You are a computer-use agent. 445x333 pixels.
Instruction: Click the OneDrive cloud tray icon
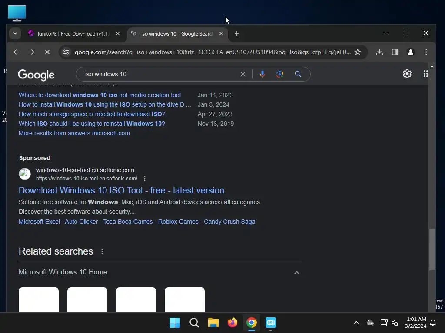coord(370,323)
